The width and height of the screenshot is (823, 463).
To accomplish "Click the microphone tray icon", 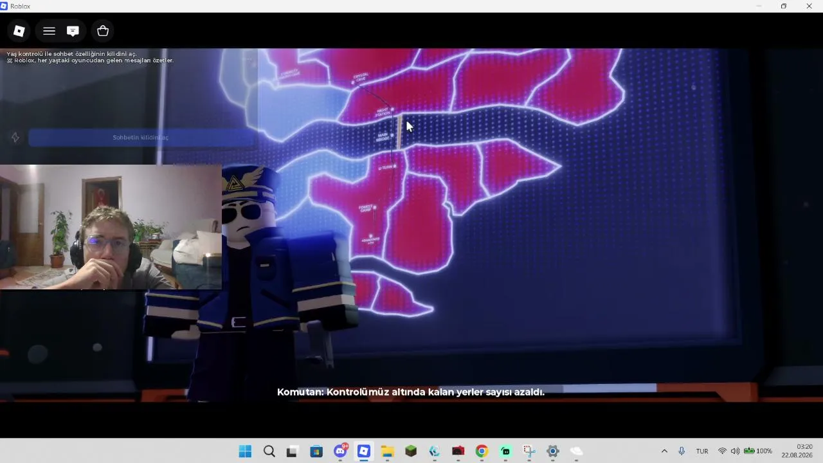I will click(682, 451).
